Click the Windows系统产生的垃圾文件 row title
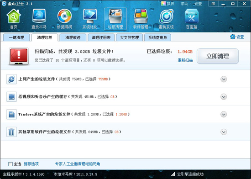Screen dimensions: 251x179 pos(44,114)
